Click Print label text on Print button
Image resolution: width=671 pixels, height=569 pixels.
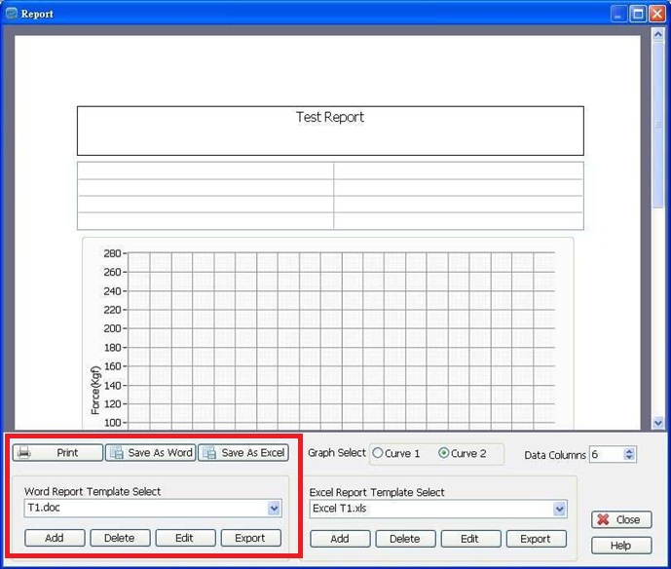click(x=67, y=452)
